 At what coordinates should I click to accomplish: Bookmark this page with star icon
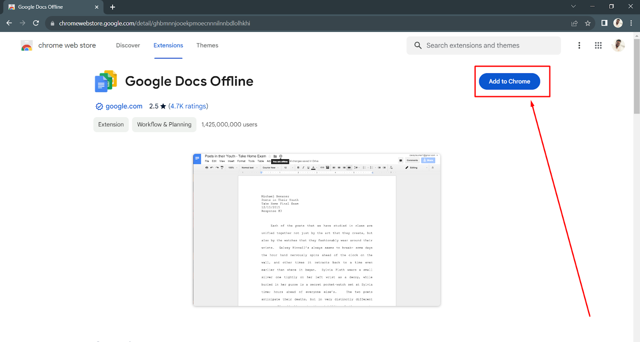(x=588, y=23)
